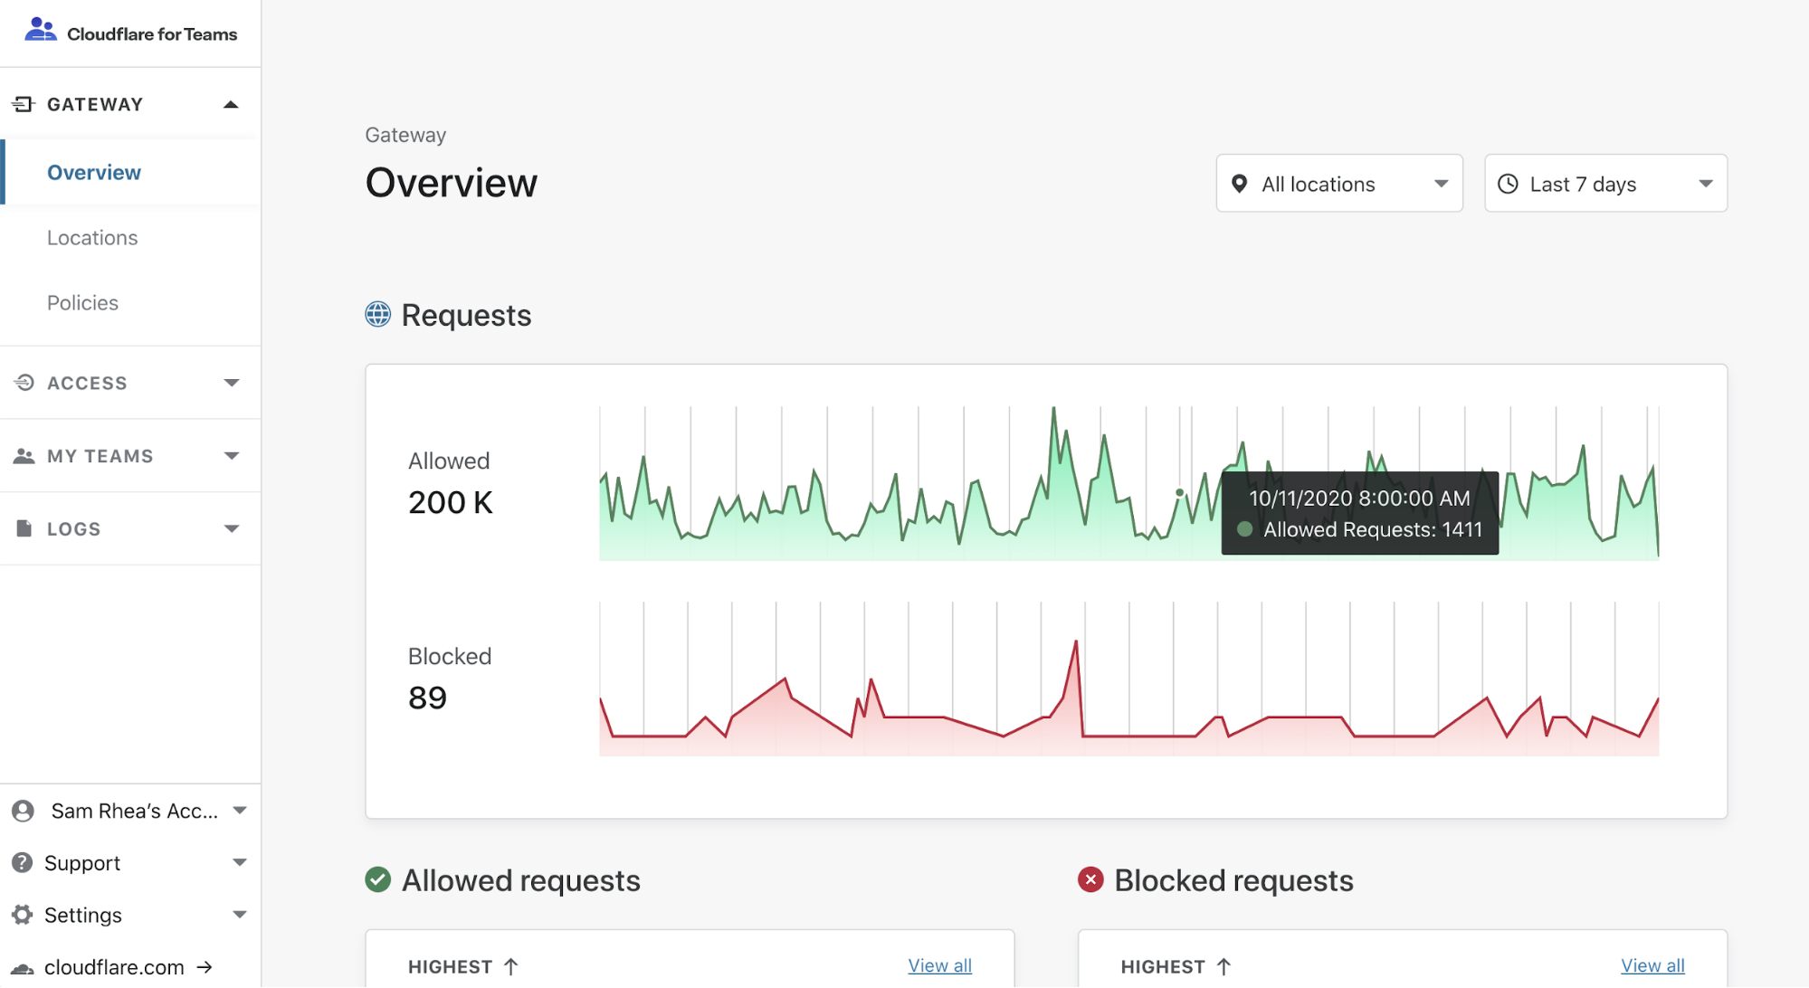Open the All locations dropdown filter

(x=1338, y=183)
